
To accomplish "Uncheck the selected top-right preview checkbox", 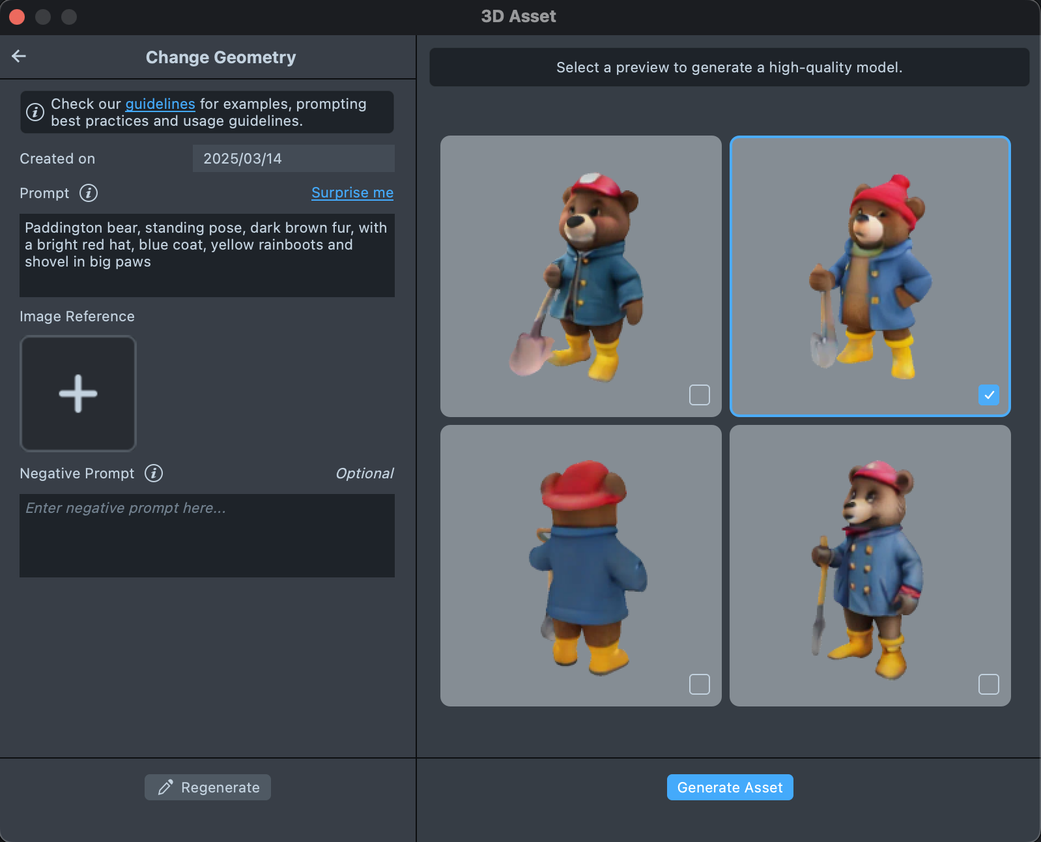I will point(988,395).
